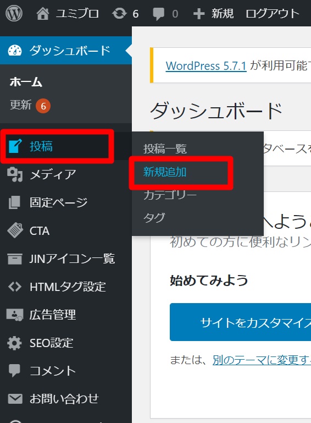311x423 pixels.
Task: Open タグ in the 投稿 submenu
Action: 154,217
